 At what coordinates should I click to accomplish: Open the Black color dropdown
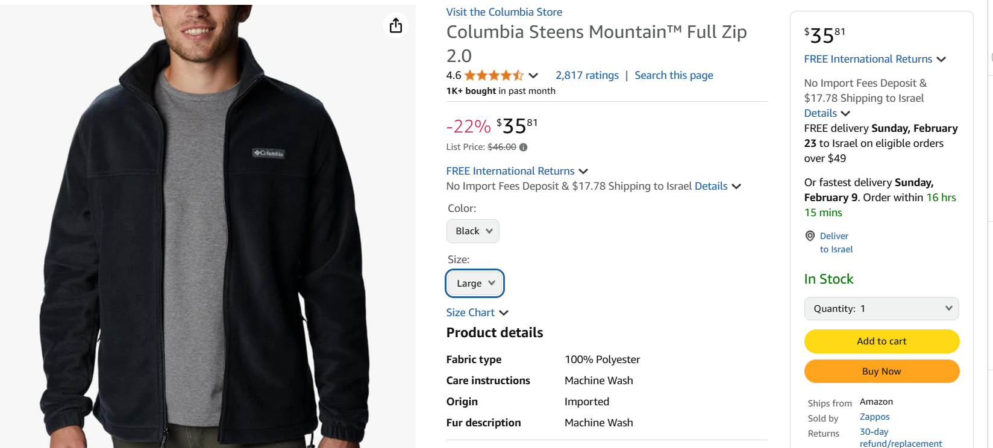click(473, 231)
